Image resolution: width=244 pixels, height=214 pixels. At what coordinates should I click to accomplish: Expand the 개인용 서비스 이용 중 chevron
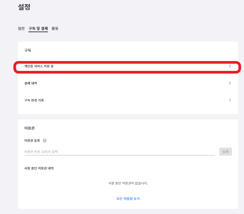click(230, 66)
